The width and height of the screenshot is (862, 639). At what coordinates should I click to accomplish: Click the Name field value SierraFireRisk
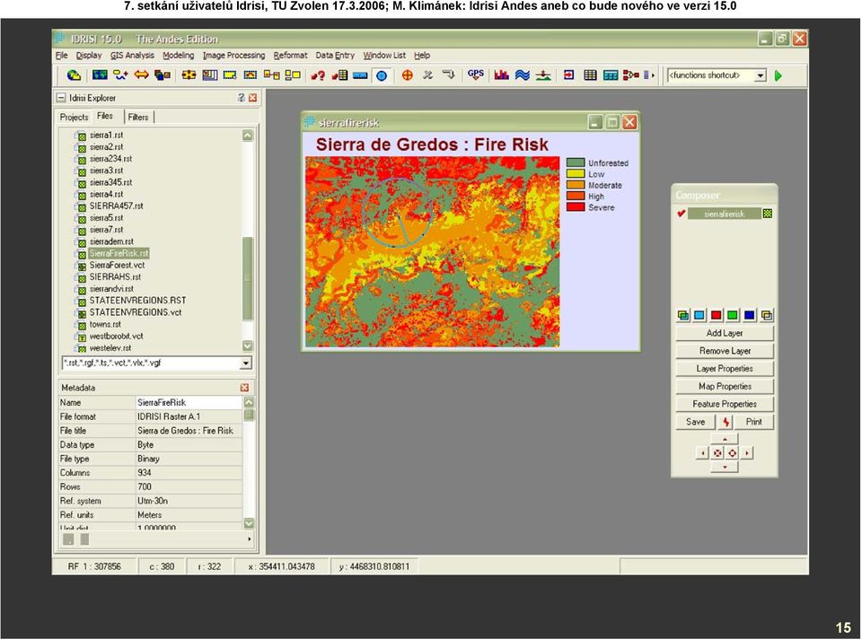click(189, 403)
